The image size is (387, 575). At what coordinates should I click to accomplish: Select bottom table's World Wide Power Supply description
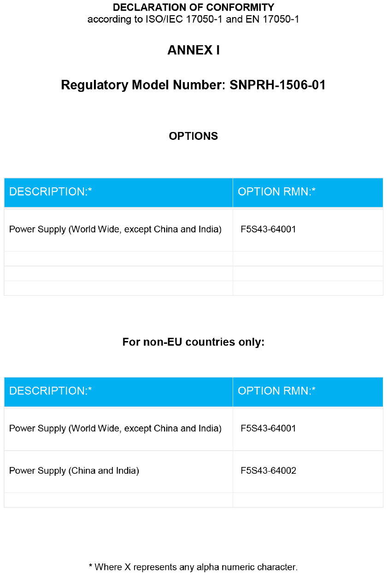tap(115, 429)
